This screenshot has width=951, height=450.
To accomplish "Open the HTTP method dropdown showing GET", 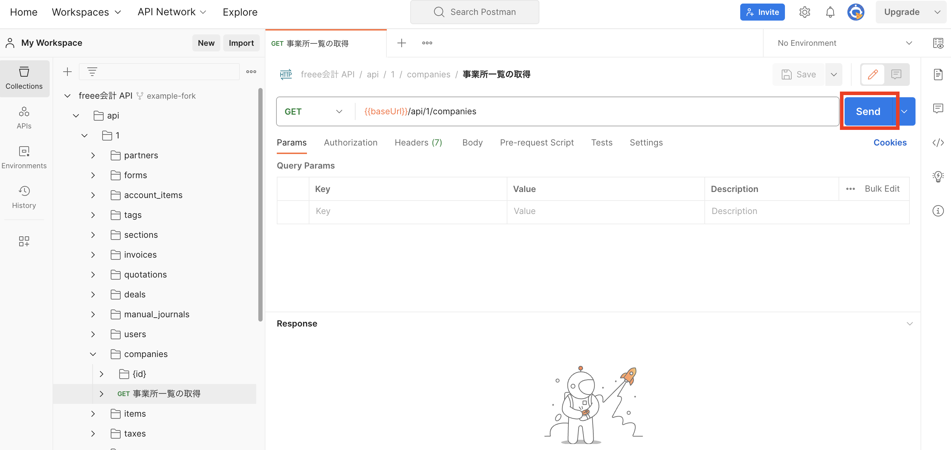I will tap(313, 111).
